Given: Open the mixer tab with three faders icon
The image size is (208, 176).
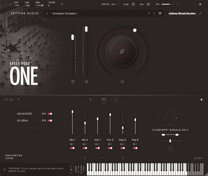Looking at the screenshot, I should pos(104,99).
